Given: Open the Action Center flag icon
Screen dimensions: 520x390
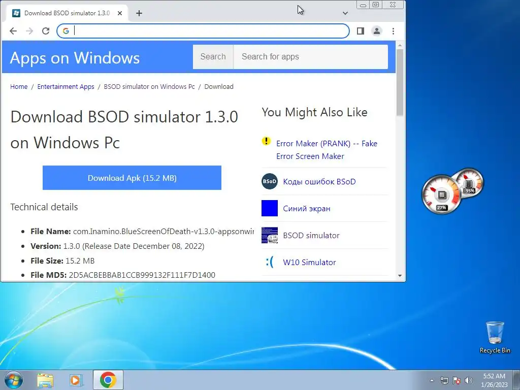Looking at the screenshot, I should [457, 380].
